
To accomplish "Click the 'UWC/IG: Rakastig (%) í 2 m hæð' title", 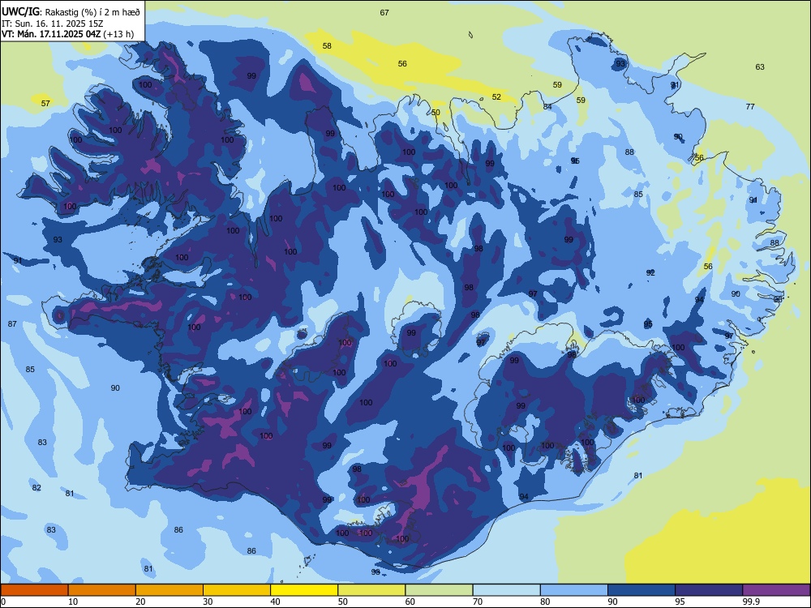I will pos(71,12).
